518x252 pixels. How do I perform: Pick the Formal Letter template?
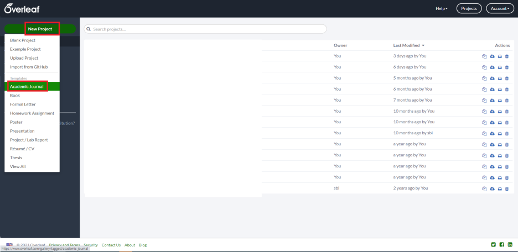(x=32, y=104)
